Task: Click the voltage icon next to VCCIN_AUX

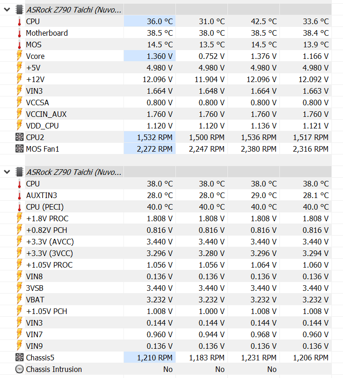Action: (19, 114)
